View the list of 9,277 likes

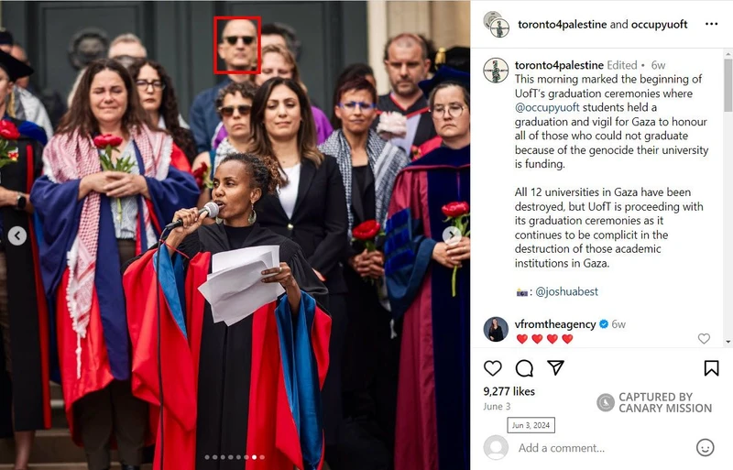(509, 391)
